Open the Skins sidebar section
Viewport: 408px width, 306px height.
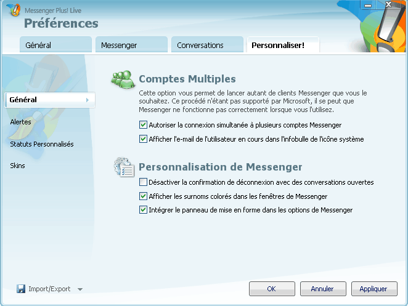pyautogui.click(x=17, y=166)
